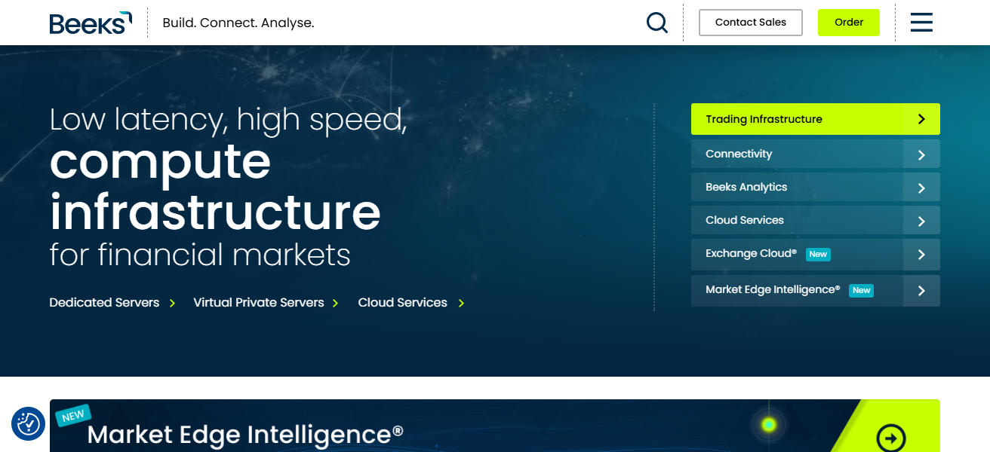Image resolution: width=990 pixels, height=452 pixels.
Task: Open the Dedicated Servers link
Action: point(103,302)
